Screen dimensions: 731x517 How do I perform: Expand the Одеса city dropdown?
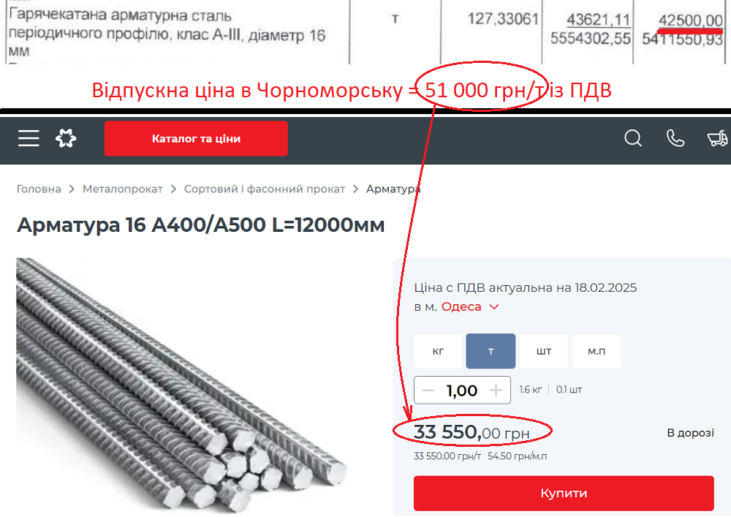pyautogui.click(x=470, y=306)
